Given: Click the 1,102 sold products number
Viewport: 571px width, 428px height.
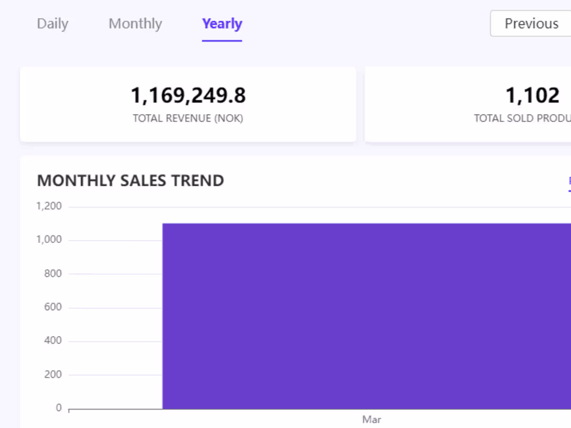Looking at the screenshot, I should point(532,95).
